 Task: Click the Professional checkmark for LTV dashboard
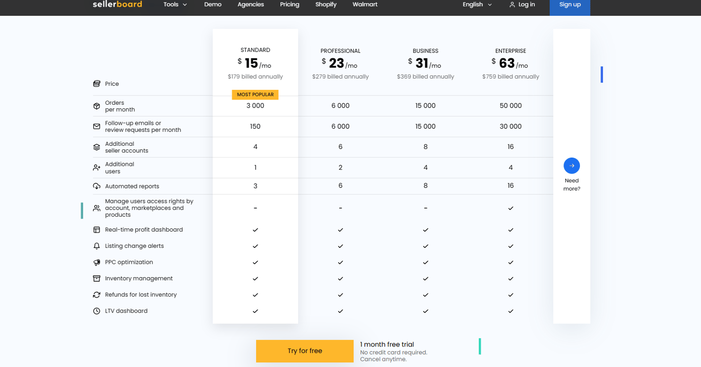(340, 311)
